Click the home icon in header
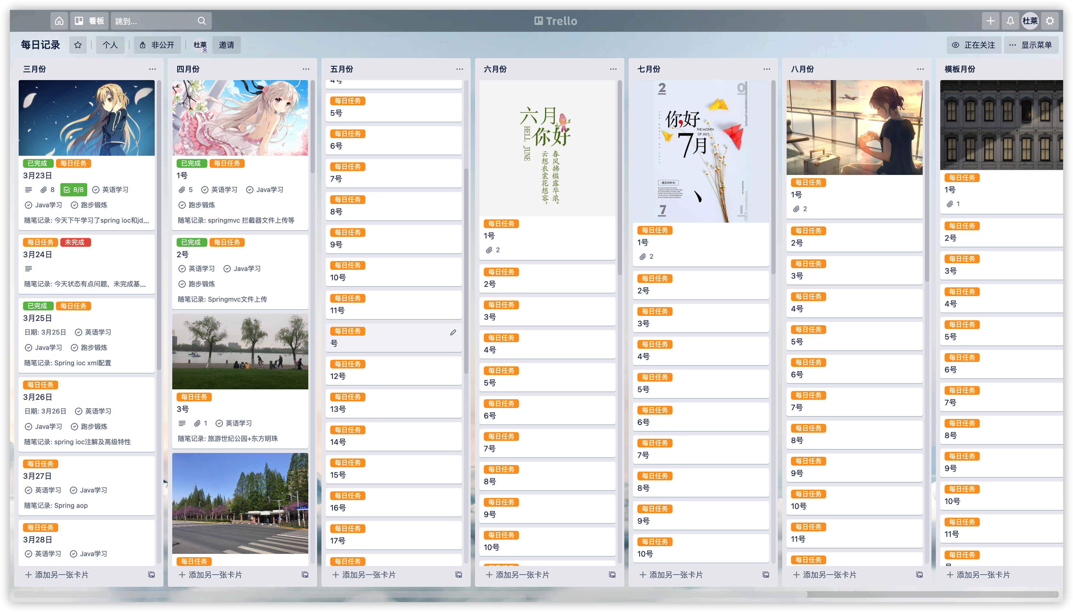Image resolution: width=1073 pixels, height=612 pixels. click(x=59, y=21)
